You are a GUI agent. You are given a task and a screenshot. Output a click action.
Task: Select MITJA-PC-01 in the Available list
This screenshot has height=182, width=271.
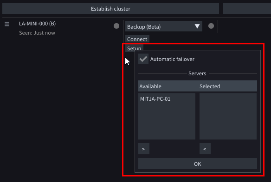[155, 99]
